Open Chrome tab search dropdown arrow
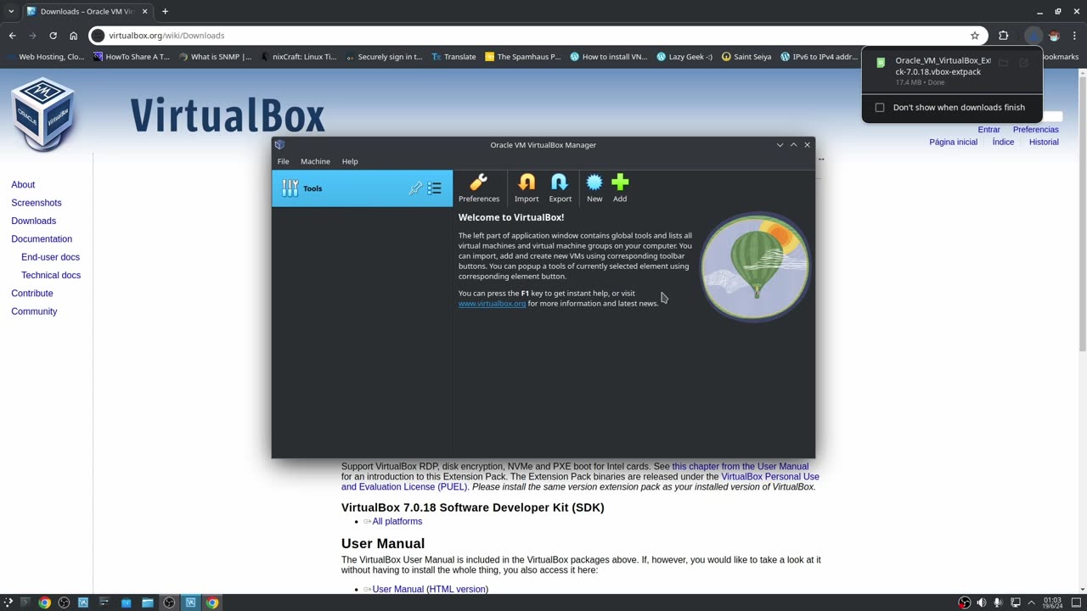Image resolution: width=1087 pixels, height=611 pixels. [x=11, y=12]
